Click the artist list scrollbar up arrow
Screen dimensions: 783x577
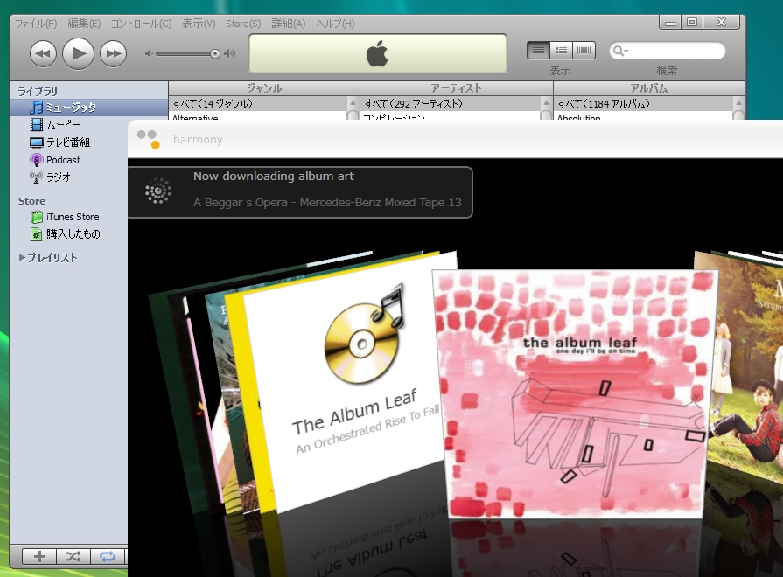click(x=546, y=103)
